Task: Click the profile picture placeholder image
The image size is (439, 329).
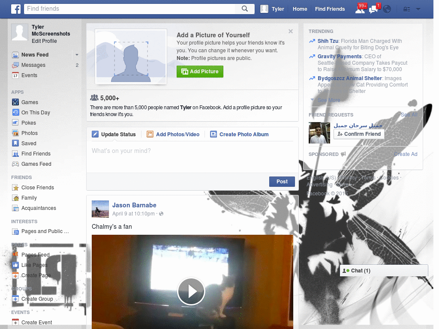Action: pyautogui.click(x=131, y=57)
